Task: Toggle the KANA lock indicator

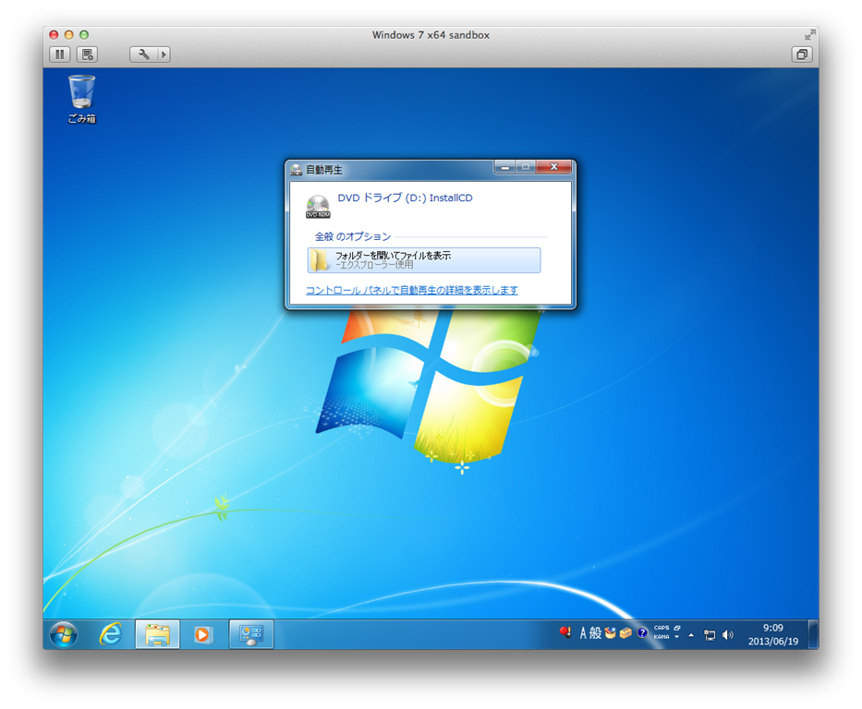Action: [662, 637]
